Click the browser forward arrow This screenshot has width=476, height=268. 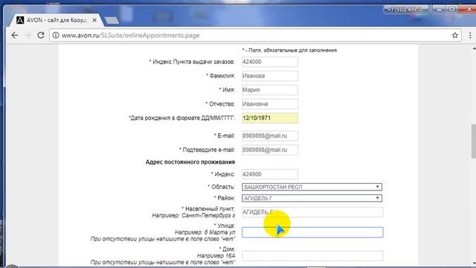pos(28,35)
